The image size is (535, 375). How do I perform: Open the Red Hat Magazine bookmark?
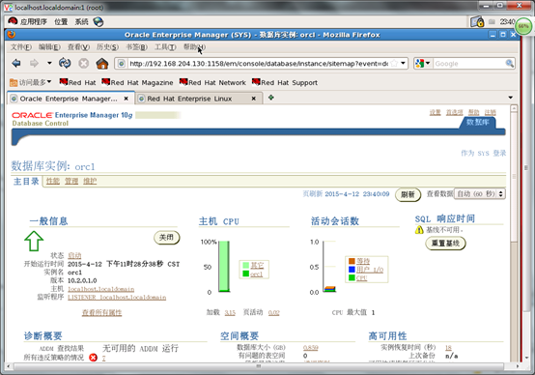pyautogui.click(x=137, y=82)
